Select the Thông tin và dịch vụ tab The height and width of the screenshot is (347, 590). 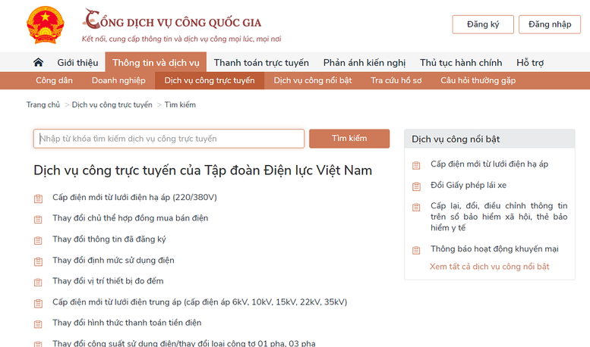pyautogui.click(x=156, y=62)
